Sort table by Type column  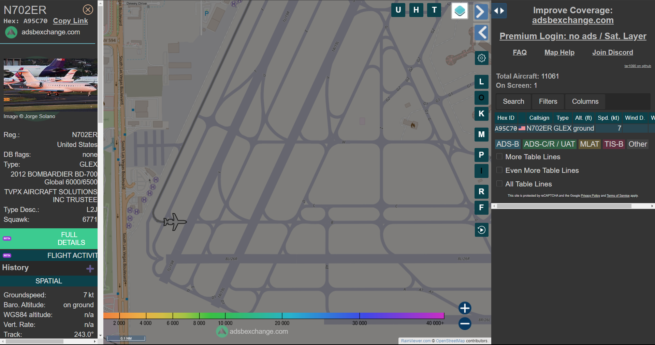click(x=562, y=118)
